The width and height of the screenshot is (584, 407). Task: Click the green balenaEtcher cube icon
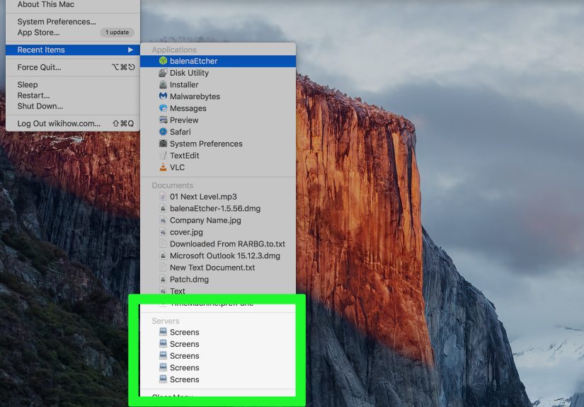click(x=163, y=61)
